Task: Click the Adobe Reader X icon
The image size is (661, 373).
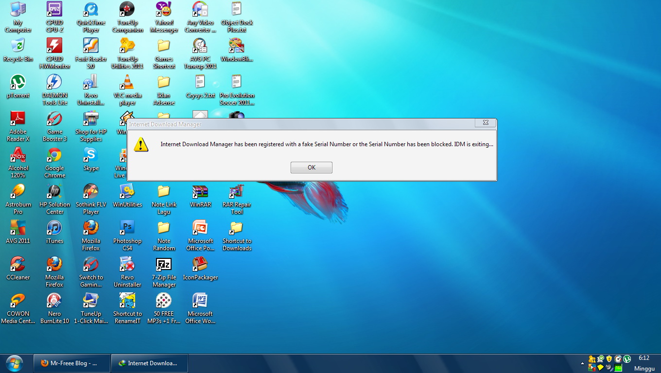Action: click(x=18, y=126)
